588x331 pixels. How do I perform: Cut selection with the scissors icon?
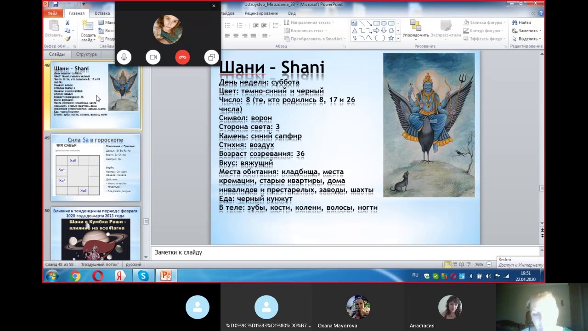coord(68,23)
